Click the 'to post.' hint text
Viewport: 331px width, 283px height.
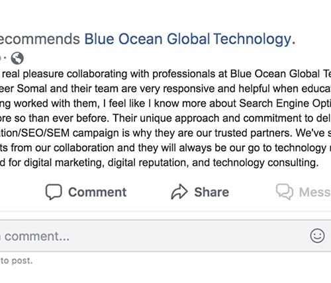coord(17,261)
